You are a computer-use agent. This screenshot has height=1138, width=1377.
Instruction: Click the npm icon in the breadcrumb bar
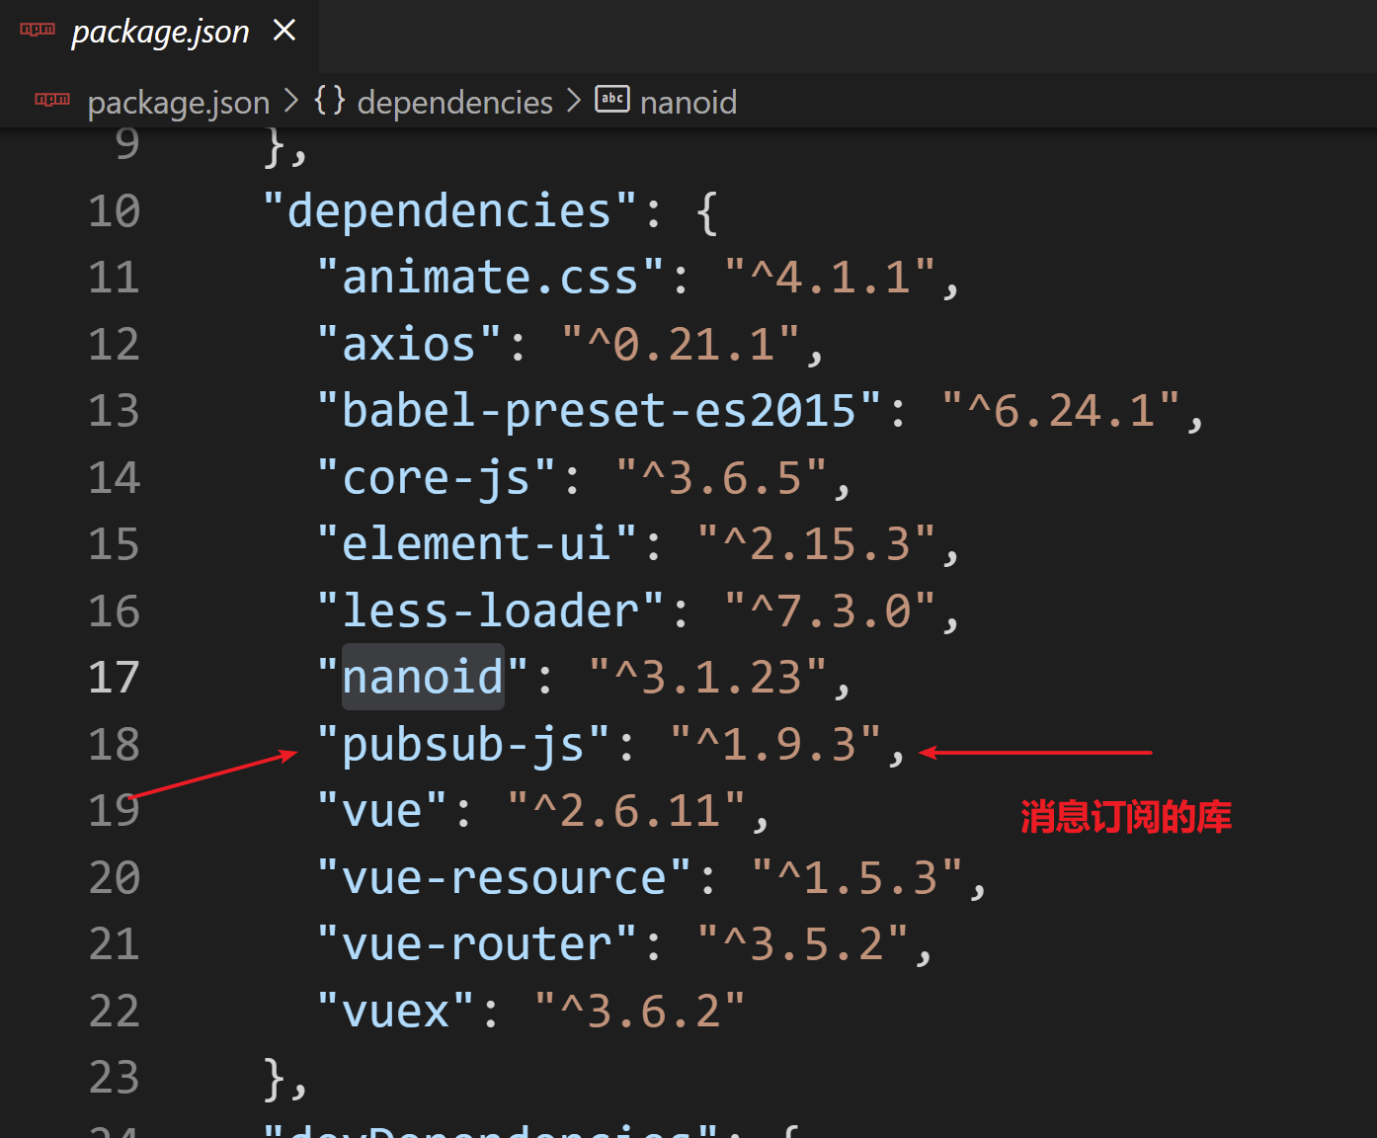tap(52, 99)
